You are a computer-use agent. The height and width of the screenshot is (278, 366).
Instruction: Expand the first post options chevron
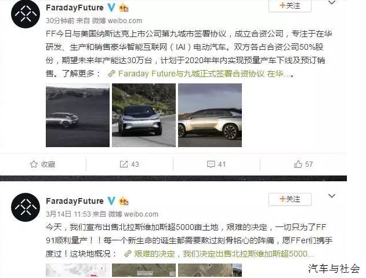332,3
